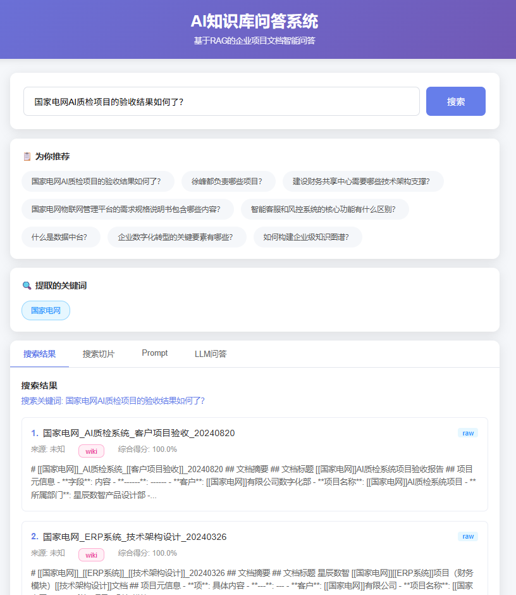This screenshot has height=595, width=516.
Task: Click the wiki tag on AI质检系统 result
Action: click(91, 451)
